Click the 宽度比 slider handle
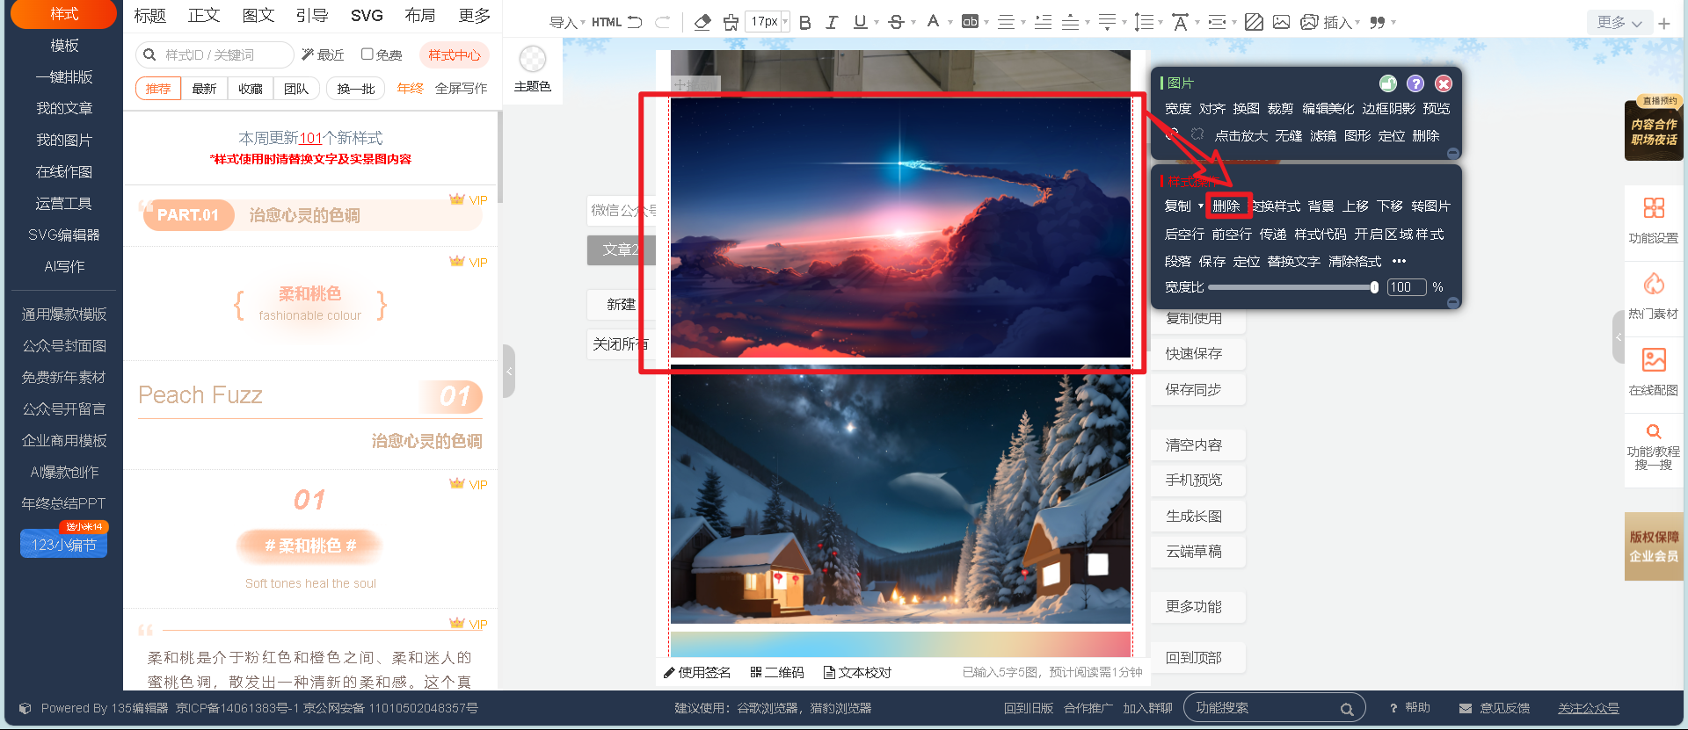Viewport: 1688px width, 730px height. (x=1374, y=287)
